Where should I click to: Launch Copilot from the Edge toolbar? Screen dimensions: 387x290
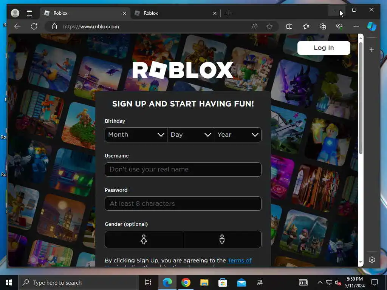click(372, 26)
